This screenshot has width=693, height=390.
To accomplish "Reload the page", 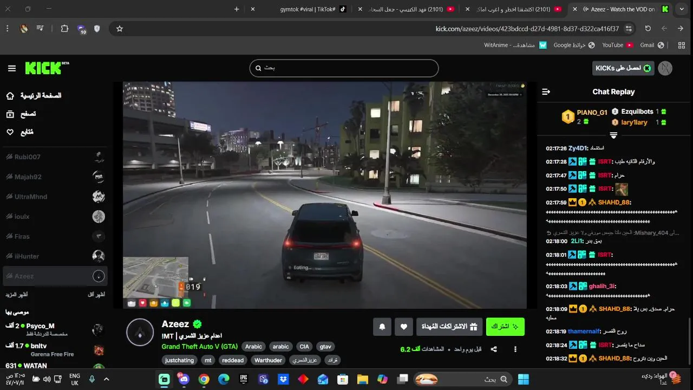I will click(648, 29).
